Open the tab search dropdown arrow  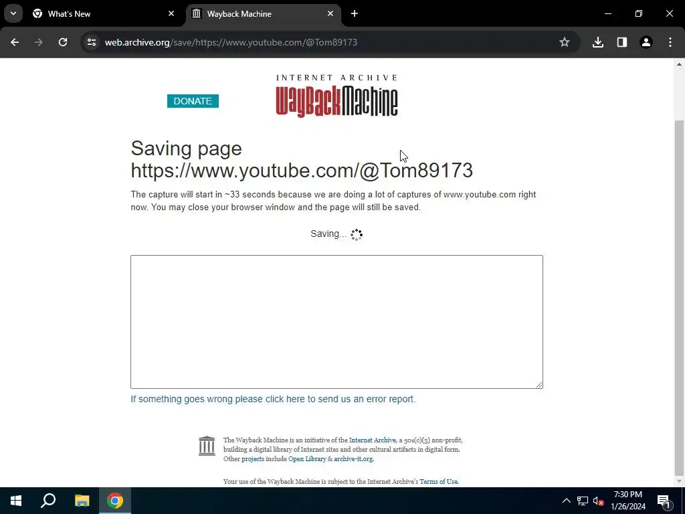pos(13,13)
